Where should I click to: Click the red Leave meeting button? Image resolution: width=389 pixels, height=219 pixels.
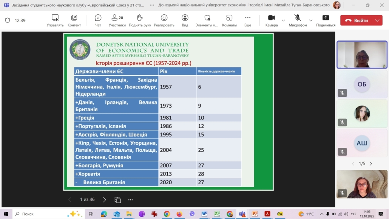356,20
